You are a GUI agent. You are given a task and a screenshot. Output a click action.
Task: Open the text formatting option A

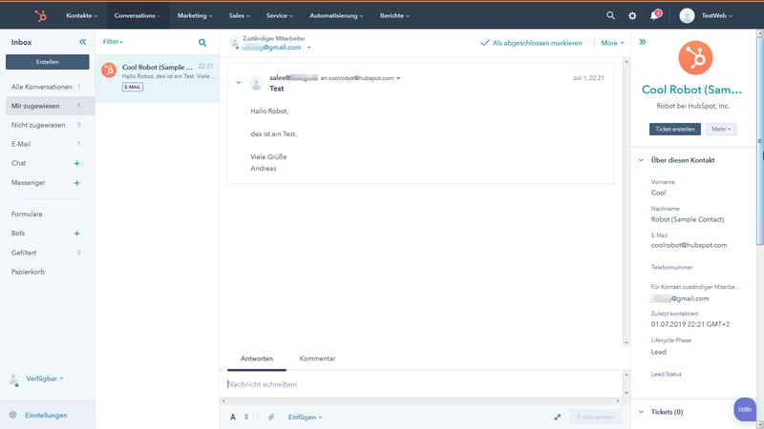233,417
